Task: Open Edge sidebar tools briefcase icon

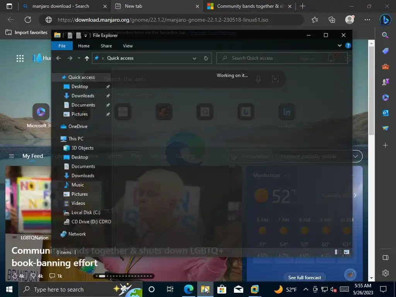Action: [x=386, y=67]
